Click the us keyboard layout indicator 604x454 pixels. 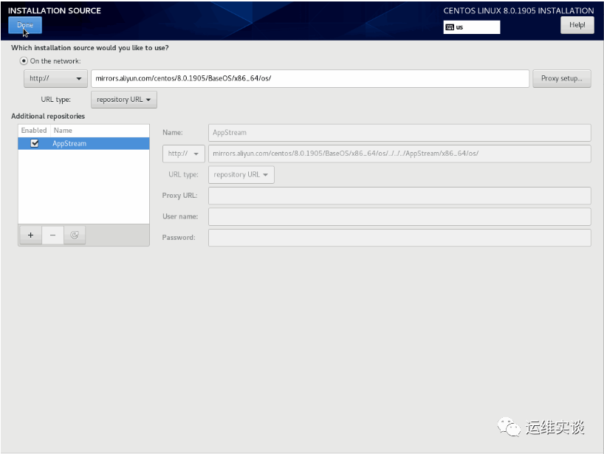(x=472, y=27)
